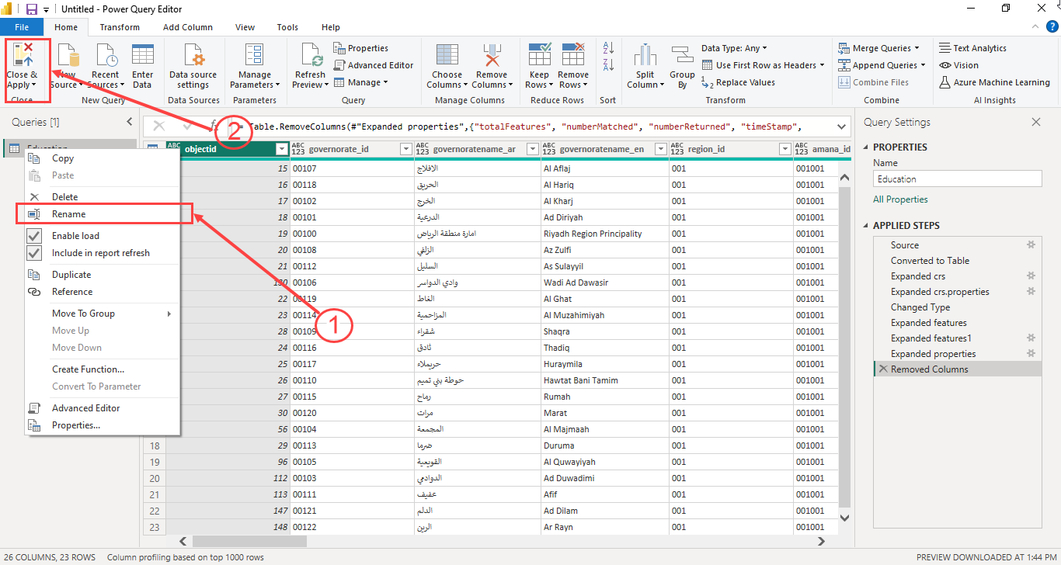Click the Education name input field
Viewport: 1061px width, 565px height.
tap(957, 179)
